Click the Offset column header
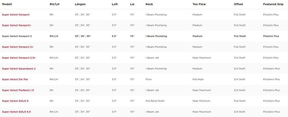288x117 pixels. pos(238,4)
